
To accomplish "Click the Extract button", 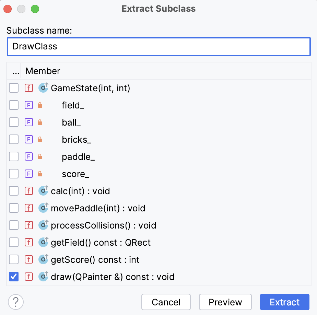I will (285, 302).
